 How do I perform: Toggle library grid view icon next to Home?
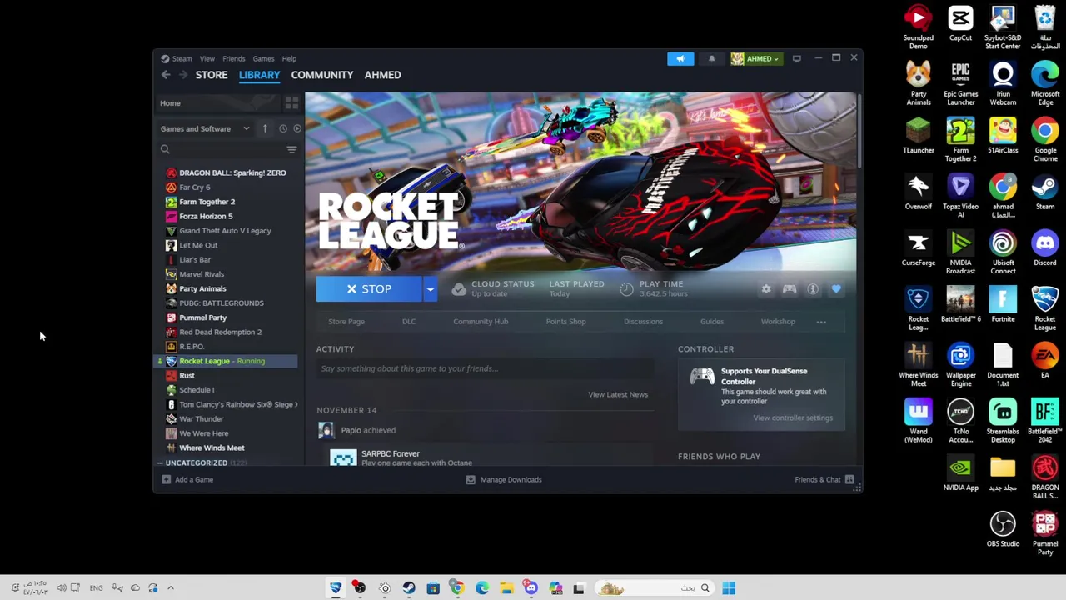[x=291, y=103]
